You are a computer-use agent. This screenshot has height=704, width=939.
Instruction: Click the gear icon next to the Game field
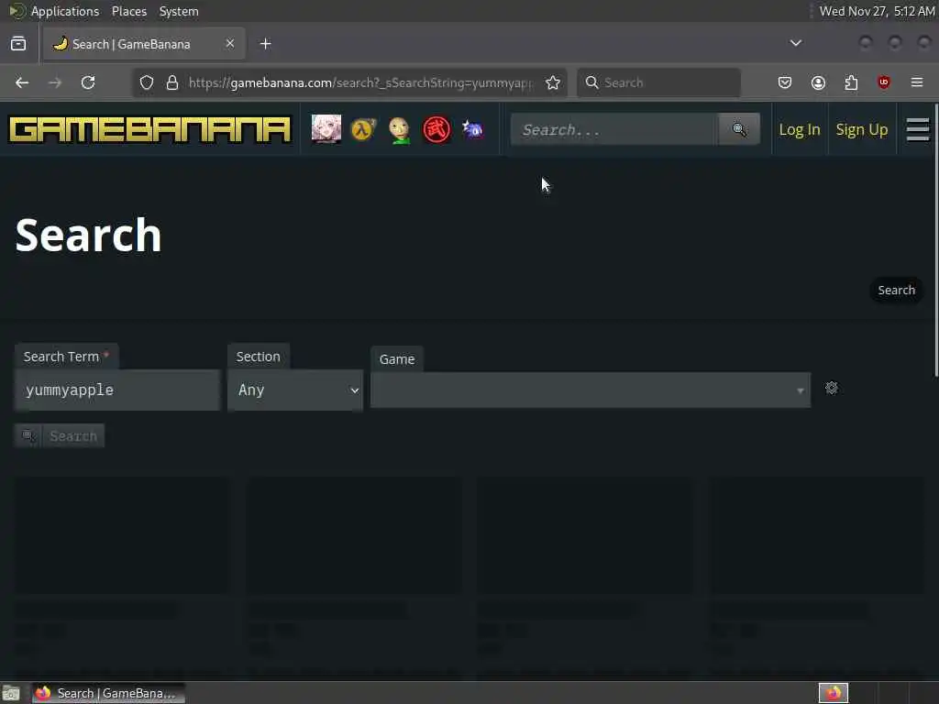(x=831, y=388)
